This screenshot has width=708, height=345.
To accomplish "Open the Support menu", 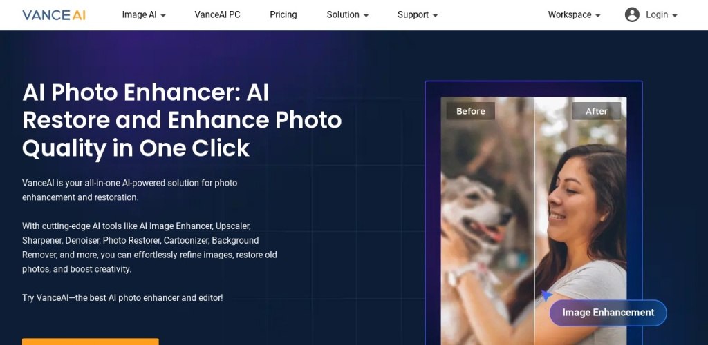I will (413, 15).
